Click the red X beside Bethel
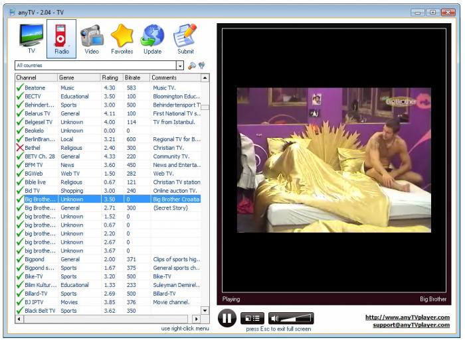Screen dimensions: 465x342 coord(20,148)
